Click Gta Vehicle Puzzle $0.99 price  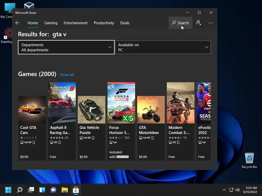click(84, 157)
